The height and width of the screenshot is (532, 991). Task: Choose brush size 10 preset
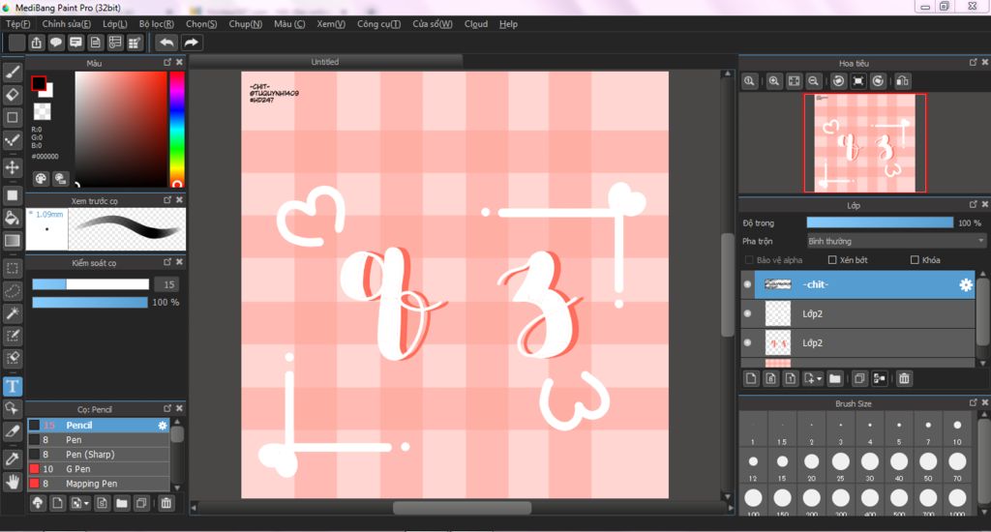coord(957,429)
